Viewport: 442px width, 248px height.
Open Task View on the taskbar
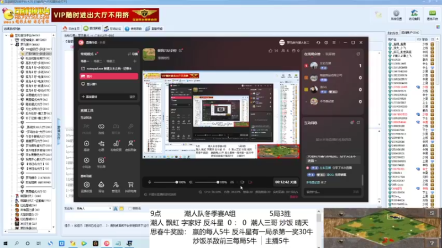tap(39, 243)
